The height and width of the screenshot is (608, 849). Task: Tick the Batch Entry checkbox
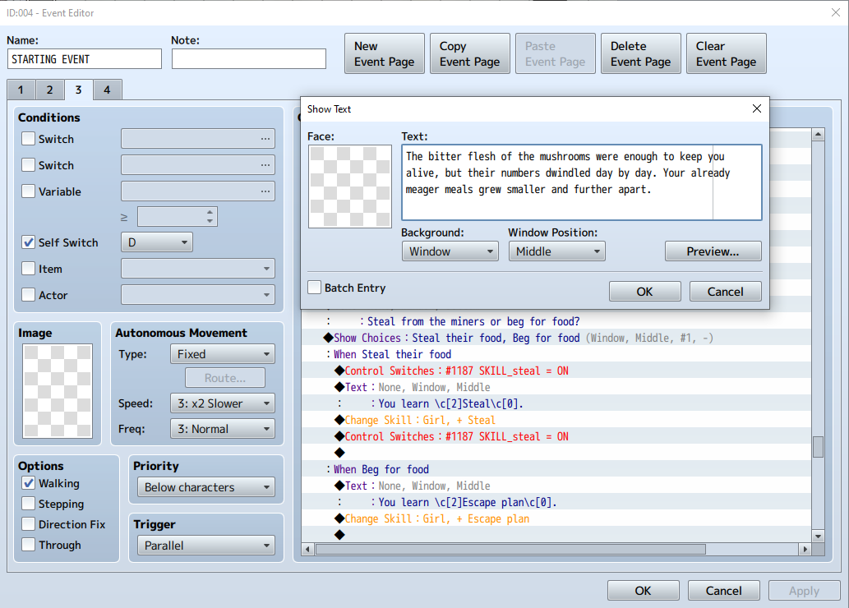(x=314, y=288)
